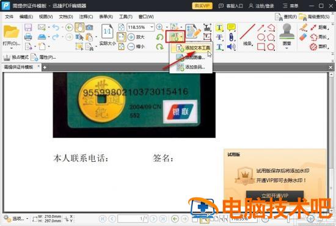The image size is (336, 226).
Task: Click the 注册/登录 login link
Action: pos(261,5)
